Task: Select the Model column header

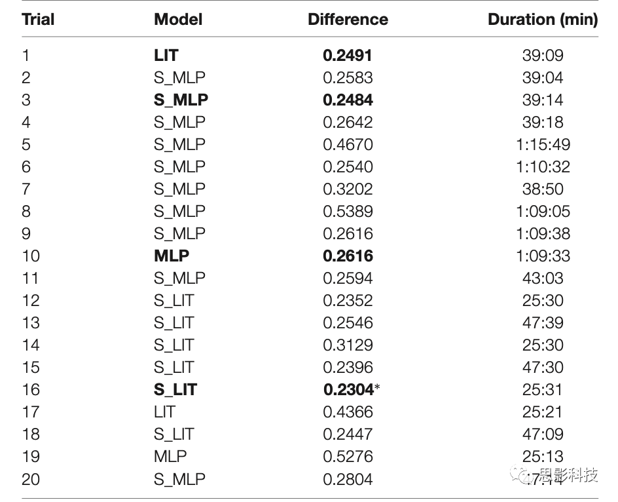Action: coord(178,19)
